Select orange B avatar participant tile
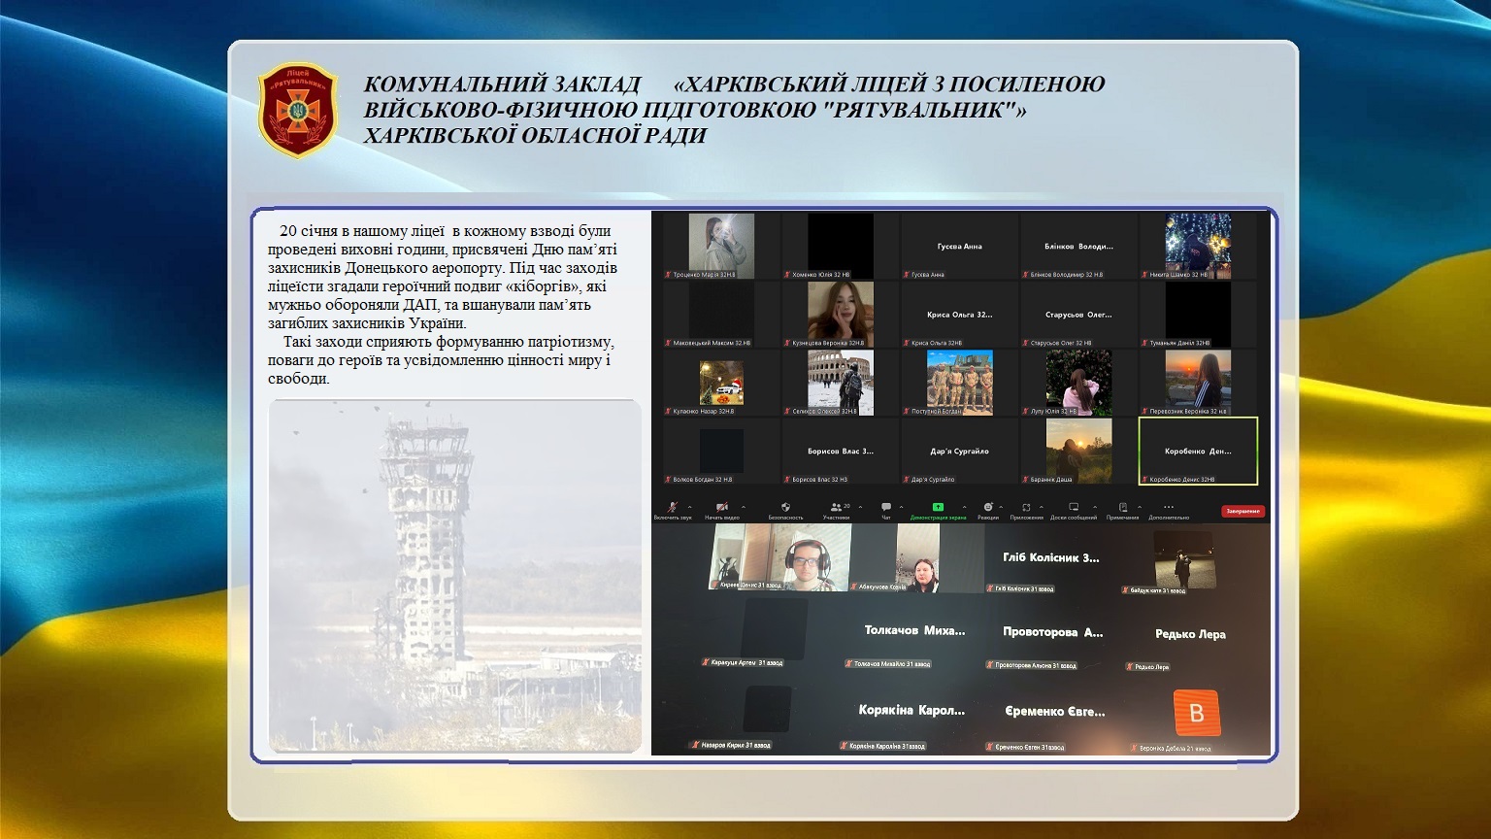Screen dimensions: 1491x839 (1196, 714)
